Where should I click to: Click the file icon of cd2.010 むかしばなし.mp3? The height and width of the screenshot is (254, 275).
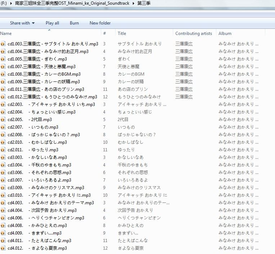tap(3, 142)
